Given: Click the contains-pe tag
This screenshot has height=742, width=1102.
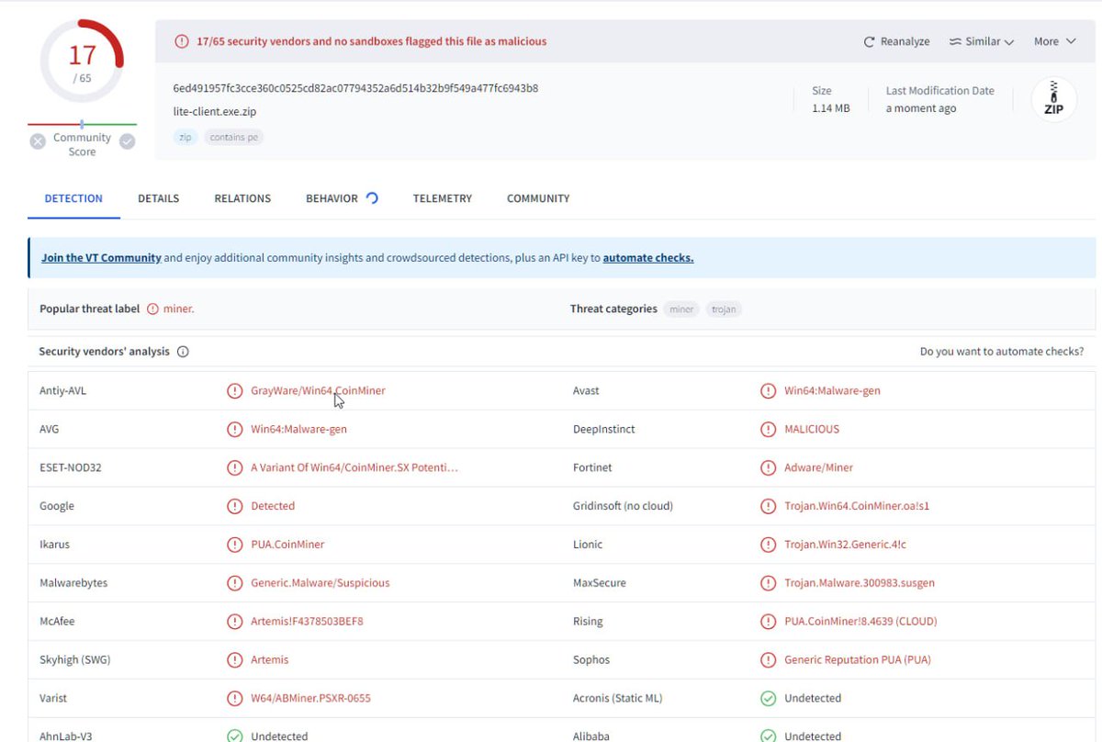Looking at the screenshot, I should click(x=234, y=138).
